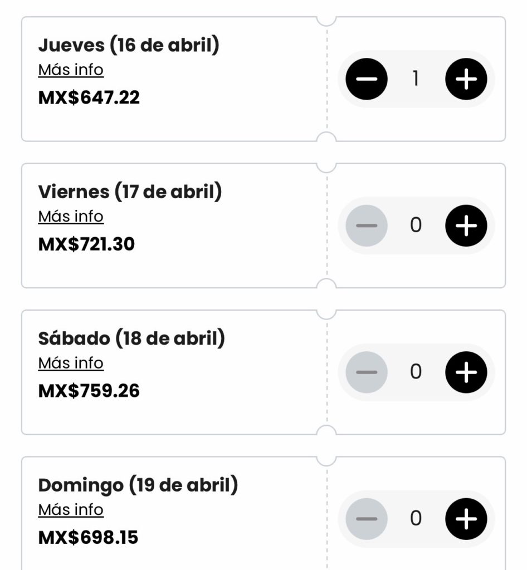Image resolution: width=527 pixels, height=570 pixels.
Task: Decrease Jueves ticket quantity with minus icon
Action: 366,79
